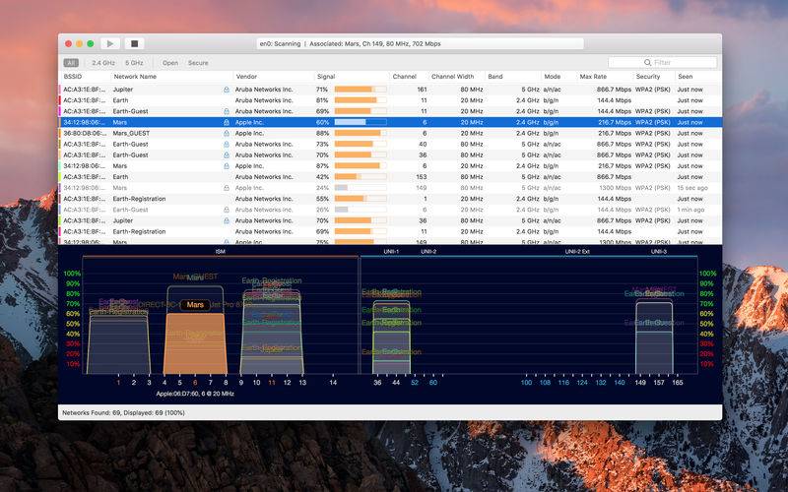Click signal bar of Mars_GUEST 88% row
The image size is (788, 492).
pyautogui.click(x=361, y=134)
